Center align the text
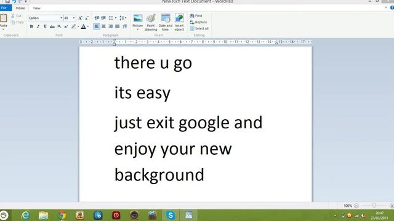 (103, 26)
